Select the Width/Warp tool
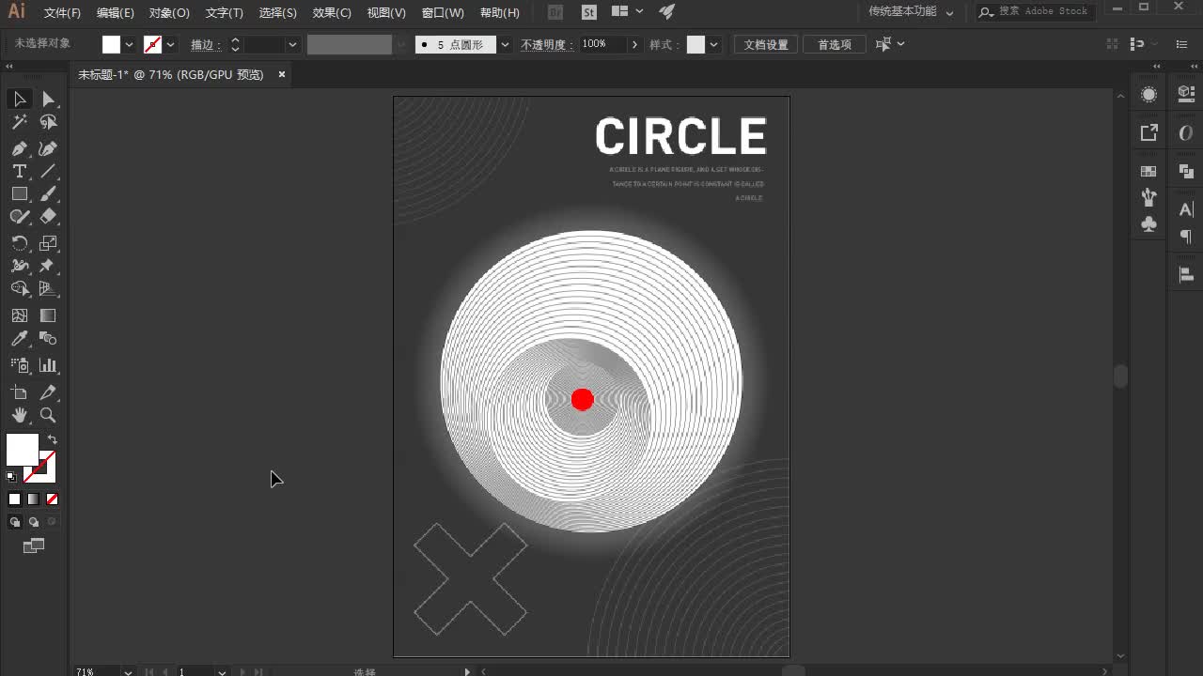This screenshot has height=676, width=1203. pyautogui.click(x=19, y=266)
